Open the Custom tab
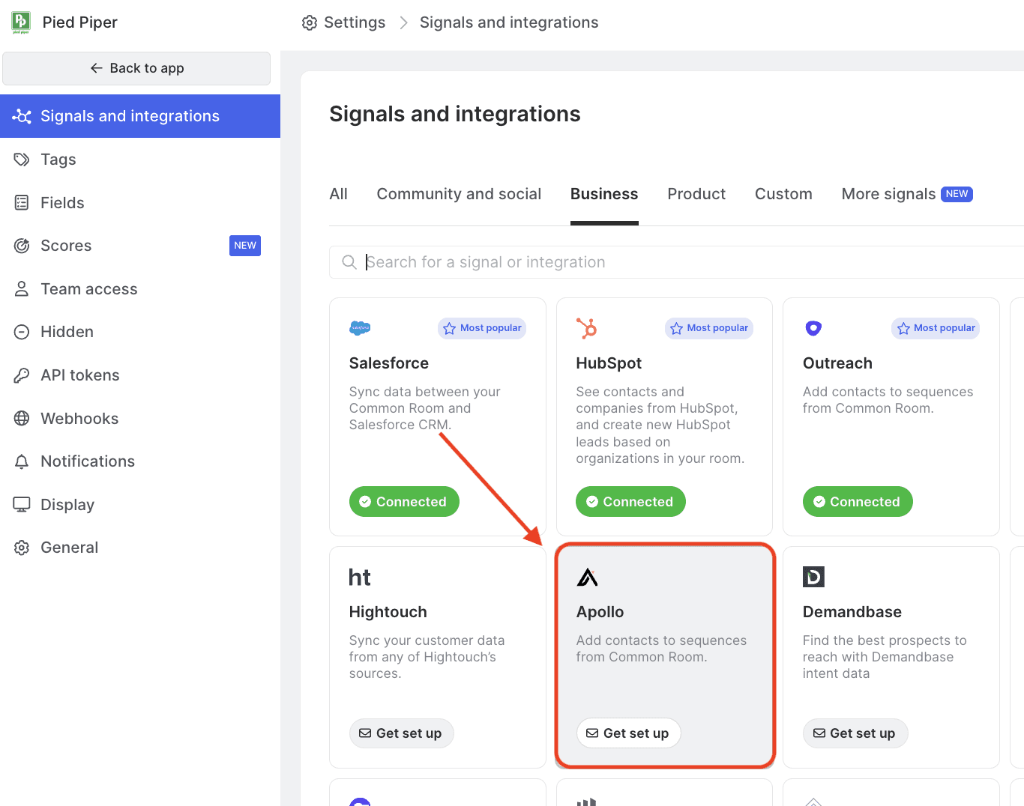Screen dimensions: 1024x806 (x=783, y=194)
